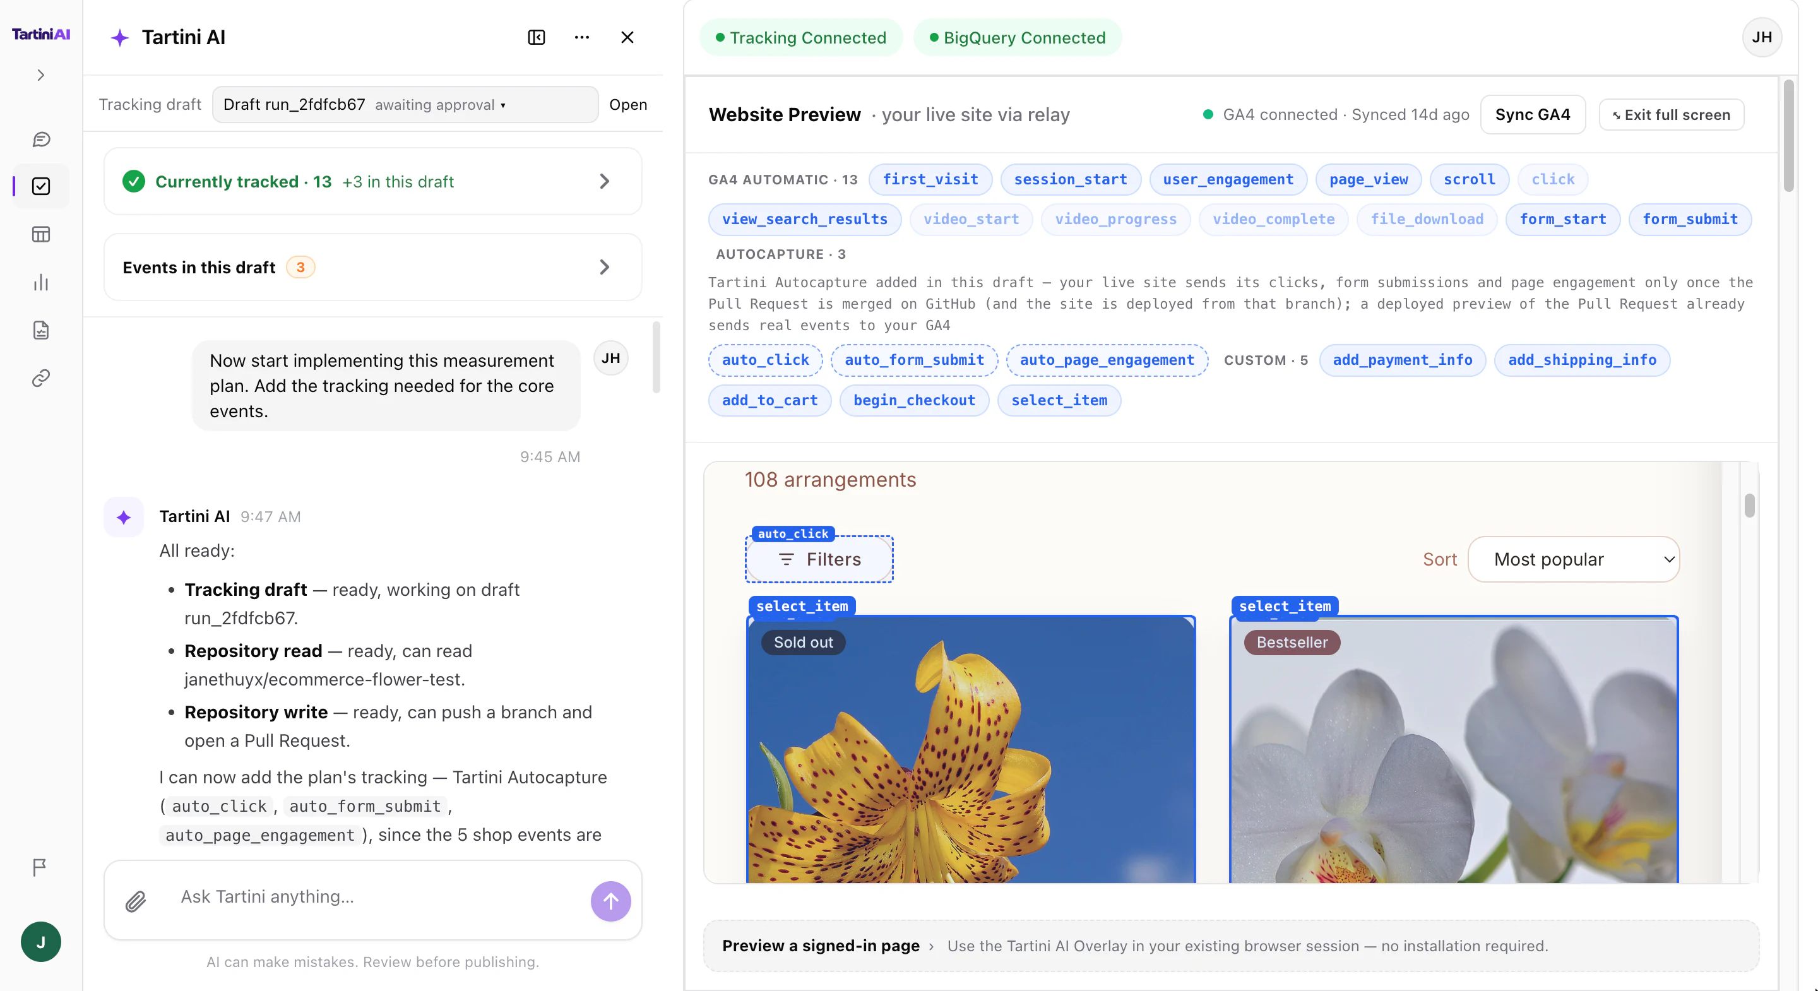
Task: Toggle the chat panel layout icon
Action: pyautogui.click(x=537, y=37)
